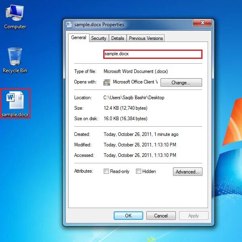
Task: Select the sample.docx Word file icon
Action: 15,104
